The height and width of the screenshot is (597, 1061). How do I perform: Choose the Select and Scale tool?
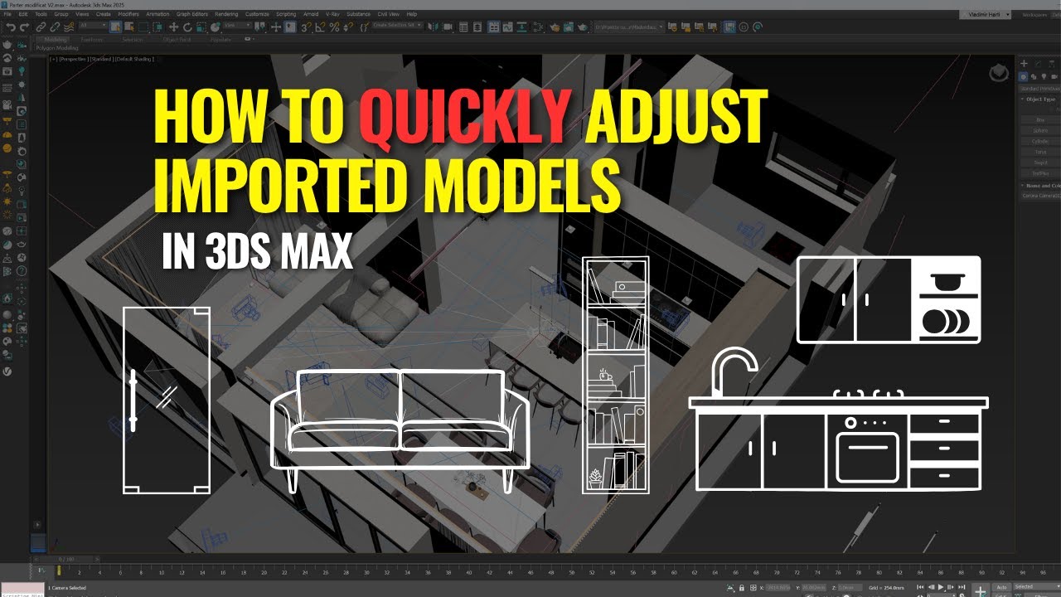[x=201, y=27]
